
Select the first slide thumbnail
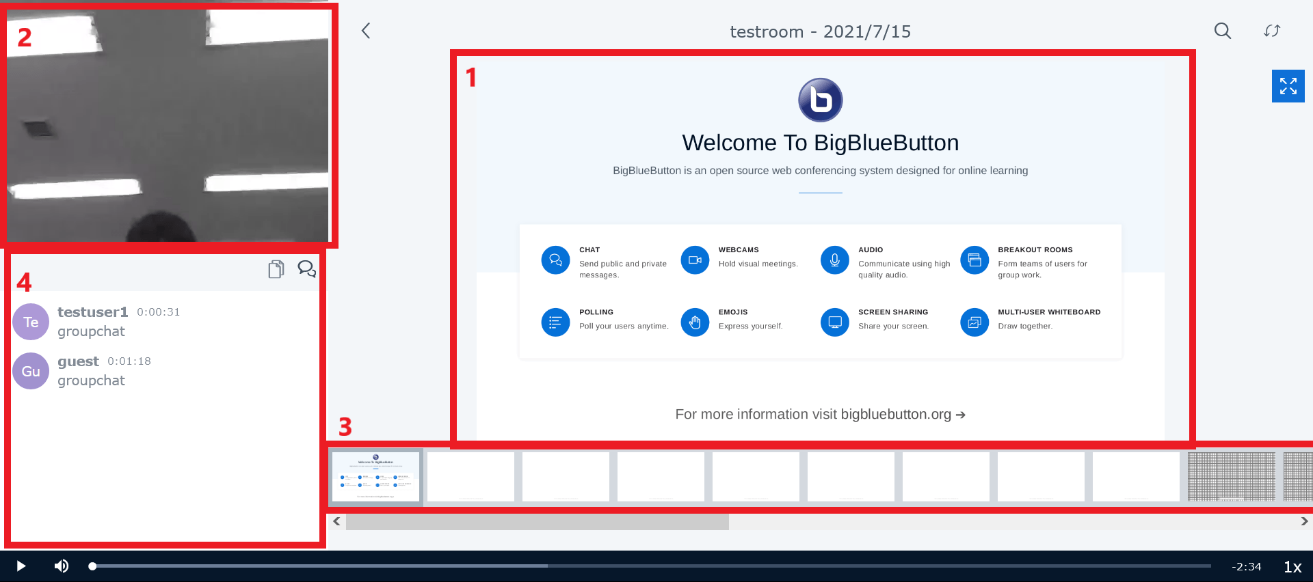coord(375,477)
